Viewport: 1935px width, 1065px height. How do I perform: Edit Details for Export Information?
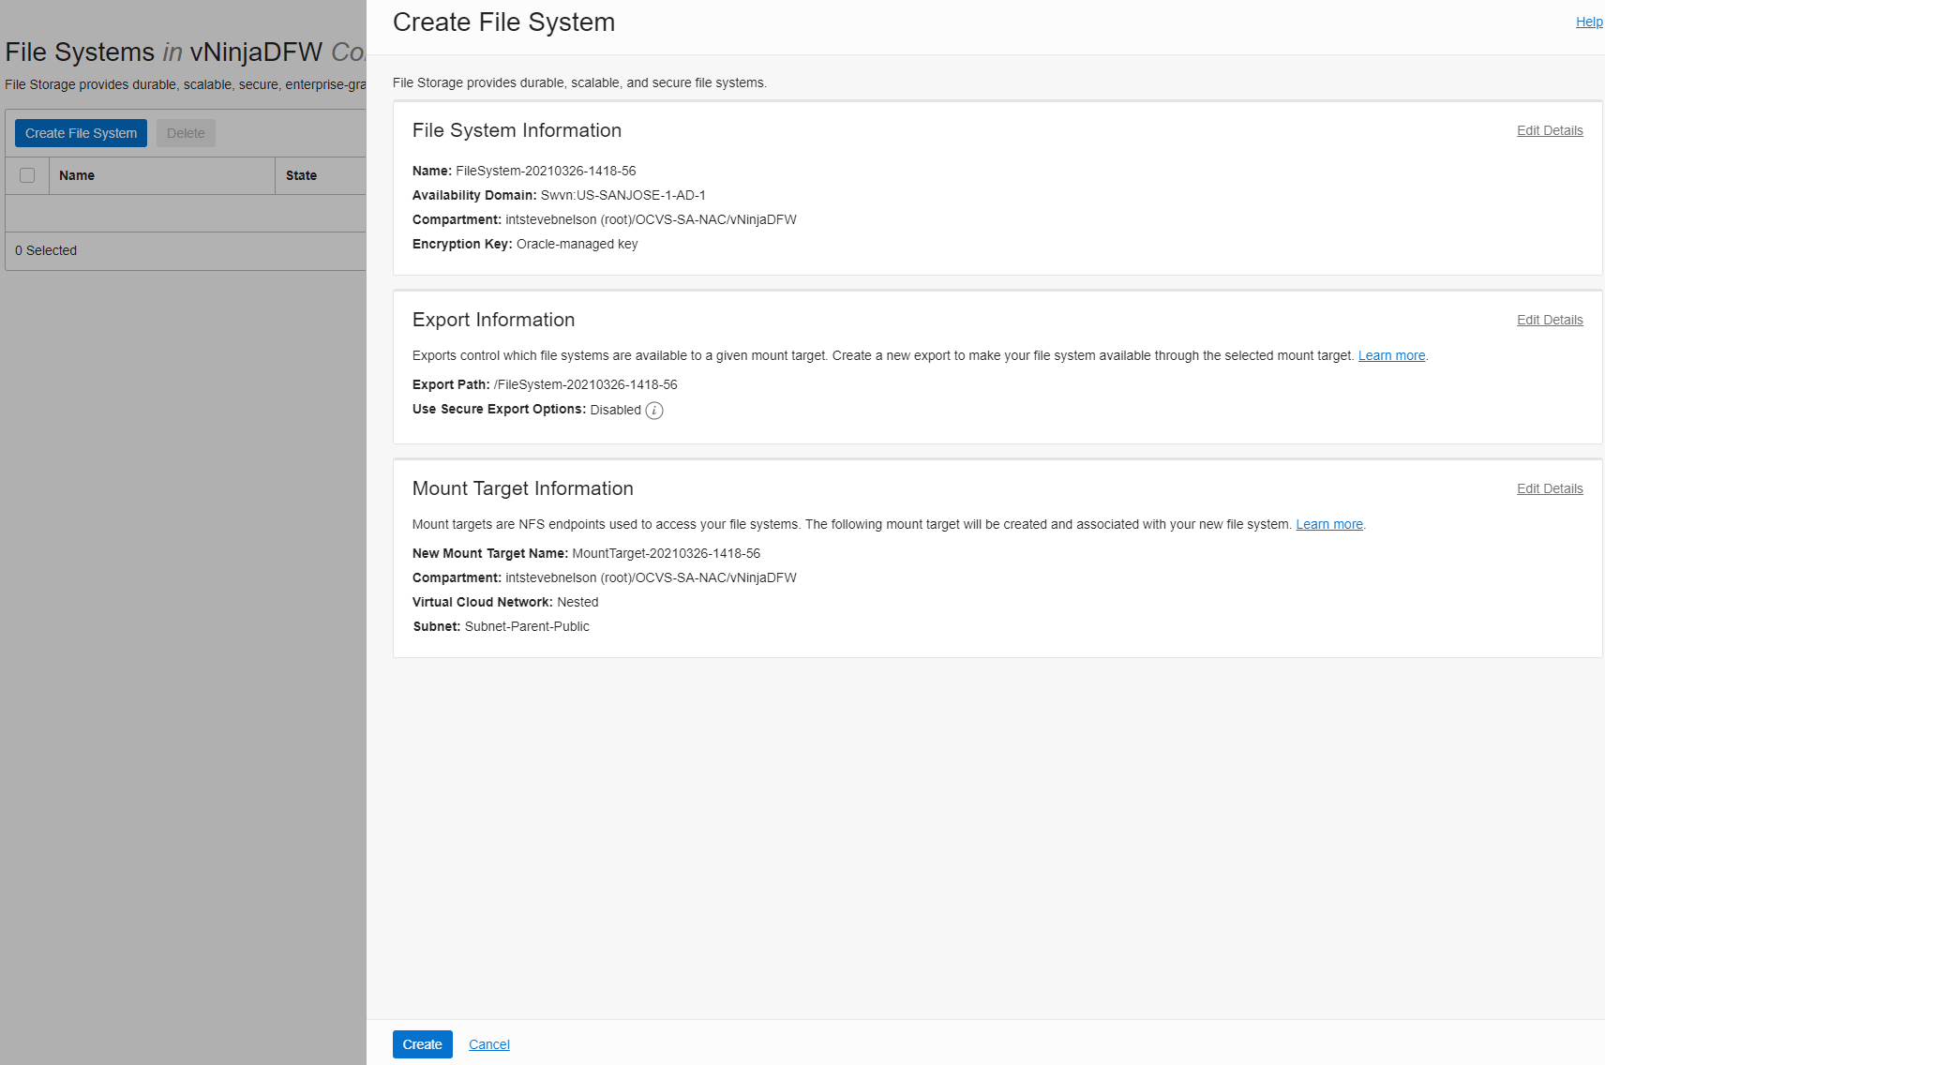pos(1549,319)
